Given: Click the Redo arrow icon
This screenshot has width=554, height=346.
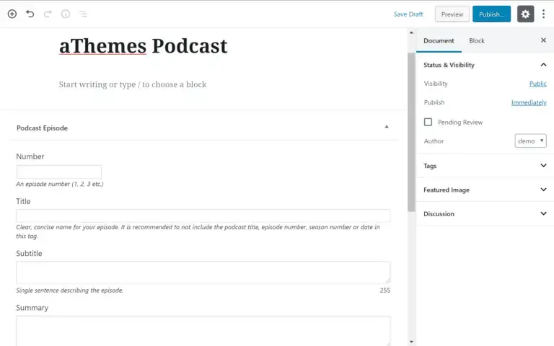Looking at the screenshot, I should tap(48, 14).
